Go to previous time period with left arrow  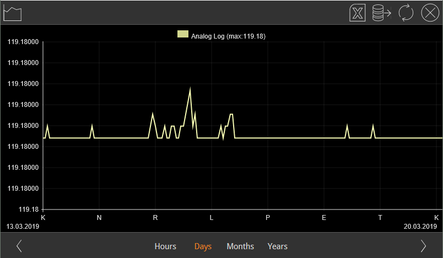tap(19, 246)
